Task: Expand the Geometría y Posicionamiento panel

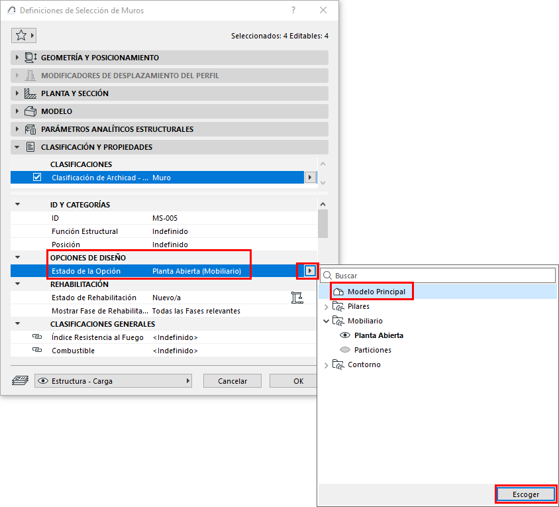Action: (17, 58)
